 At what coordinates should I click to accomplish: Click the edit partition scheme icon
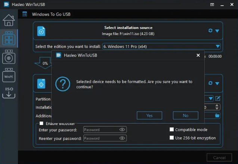(218, 99)
